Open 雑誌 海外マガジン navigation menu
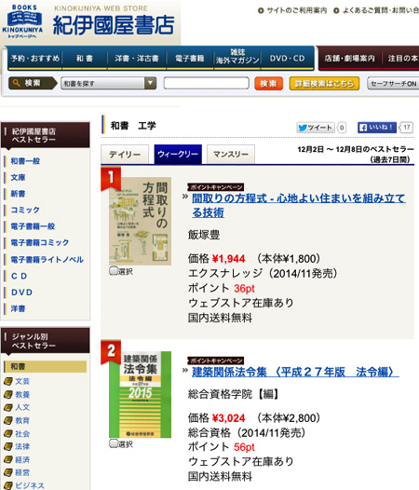 (x=237, y=57)
